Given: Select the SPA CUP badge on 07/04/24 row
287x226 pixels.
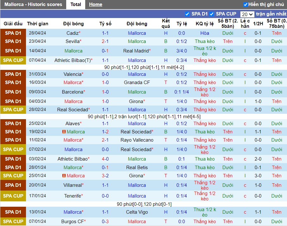Looking at the screenshot, I should coord(13,60).
